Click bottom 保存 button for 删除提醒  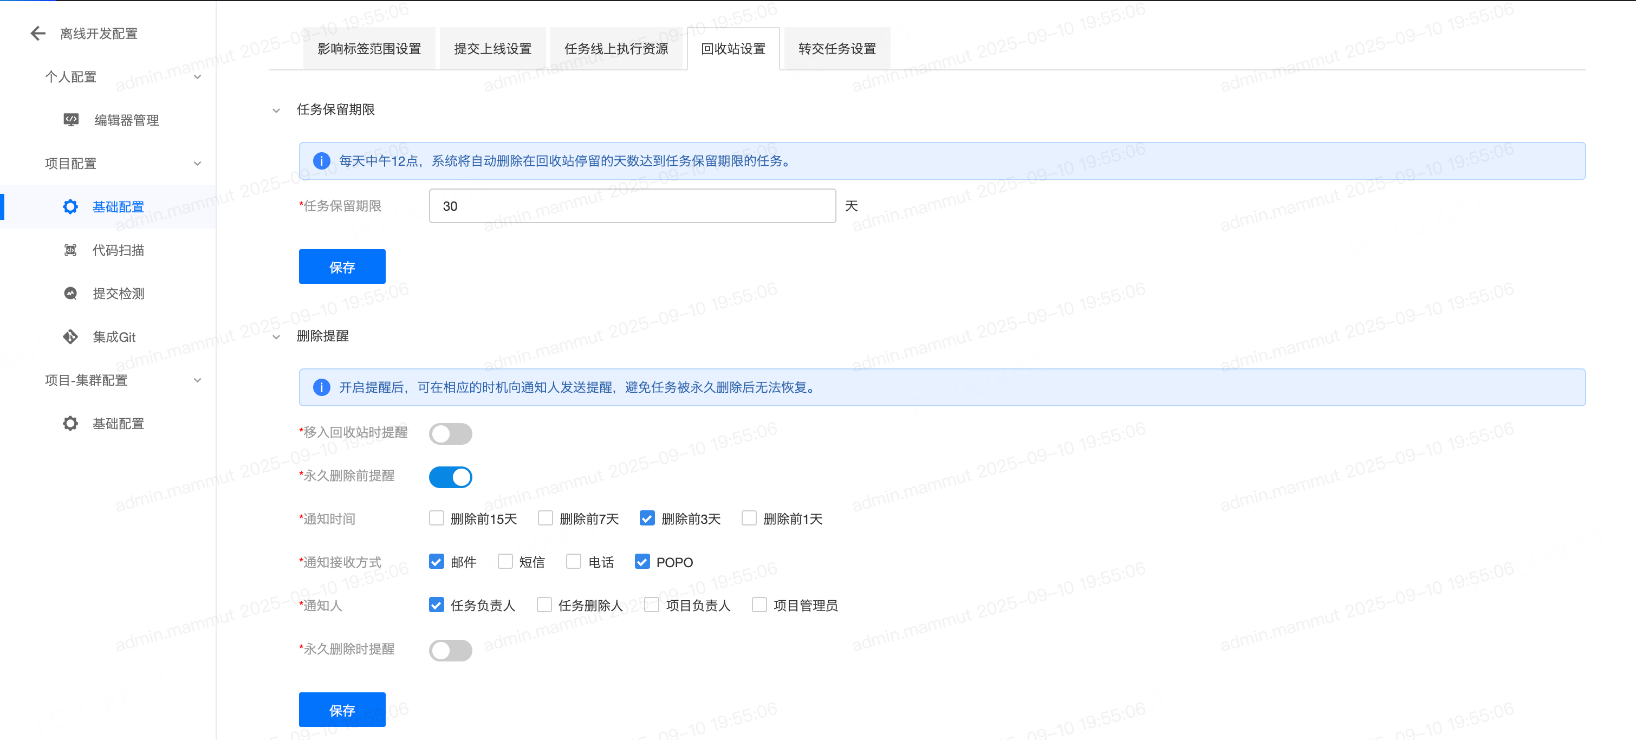click(342, 710)
